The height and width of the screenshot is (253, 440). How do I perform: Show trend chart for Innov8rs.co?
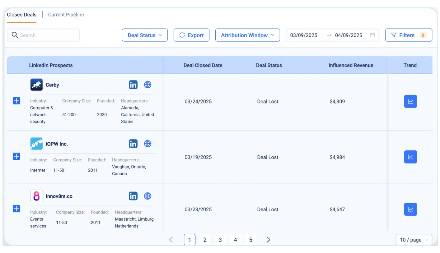pos(410,209)
